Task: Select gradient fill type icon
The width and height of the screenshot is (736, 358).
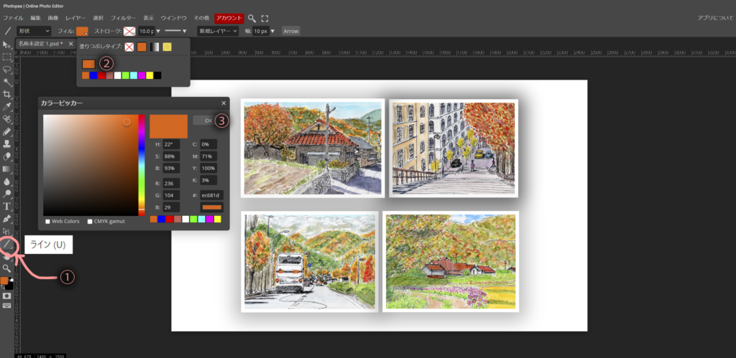Action: pos(155,47)
